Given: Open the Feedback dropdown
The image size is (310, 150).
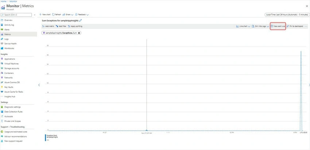Looking at the screenshot, I should pyautogui.click(x=82, y=15).
